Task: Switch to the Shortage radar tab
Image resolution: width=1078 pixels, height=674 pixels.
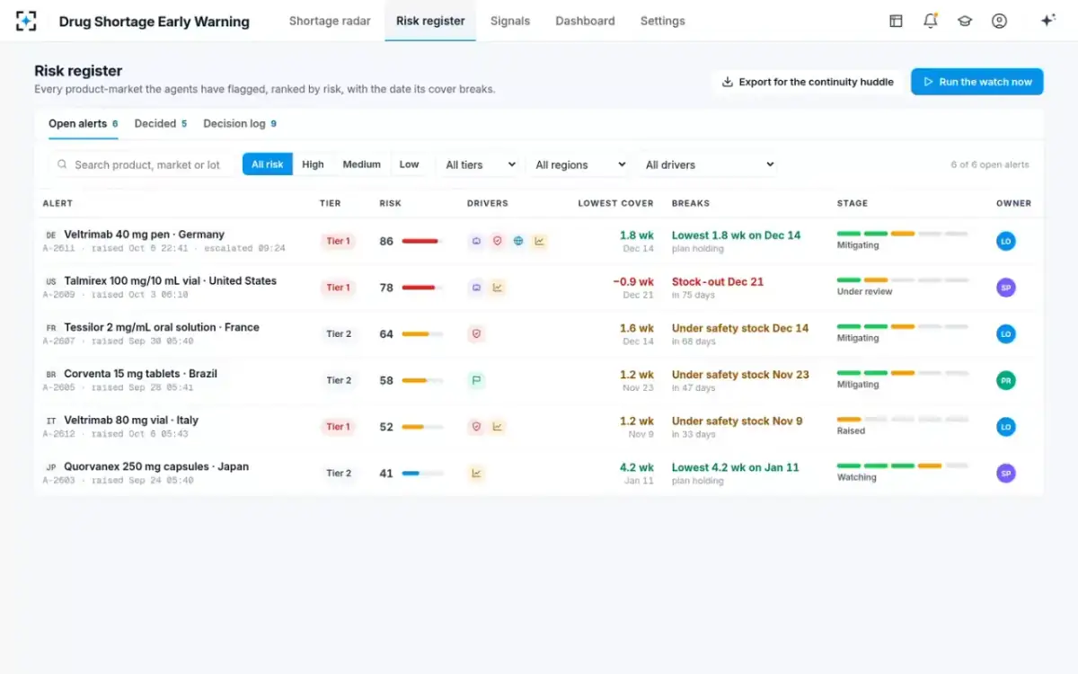Action: (330, 21)
